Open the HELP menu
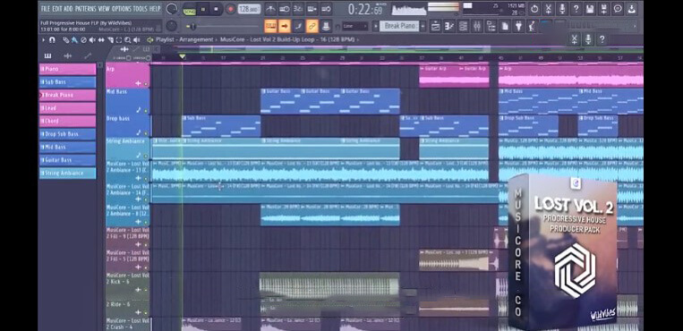683x331 pixels. 155,8
